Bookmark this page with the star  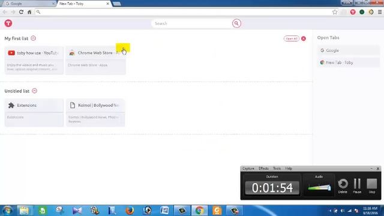335,12
